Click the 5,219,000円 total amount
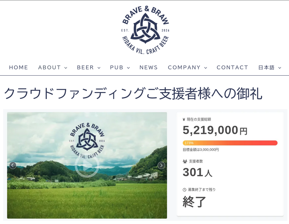 coord(215,130)
